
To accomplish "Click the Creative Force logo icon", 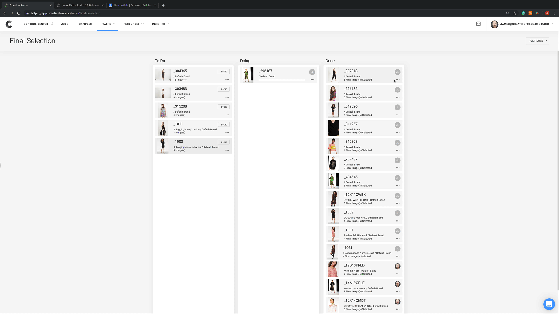I will (x=9, y=24).
